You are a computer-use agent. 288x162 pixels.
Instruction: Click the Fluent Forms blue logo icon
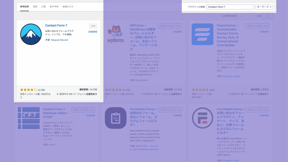[202, 34]
